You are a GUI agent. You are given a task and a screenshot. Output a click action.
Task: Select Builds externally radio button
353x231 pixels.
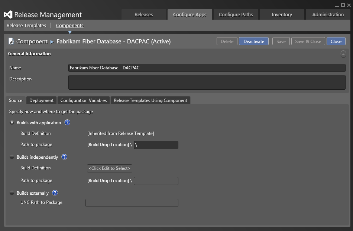click(12, 193)
